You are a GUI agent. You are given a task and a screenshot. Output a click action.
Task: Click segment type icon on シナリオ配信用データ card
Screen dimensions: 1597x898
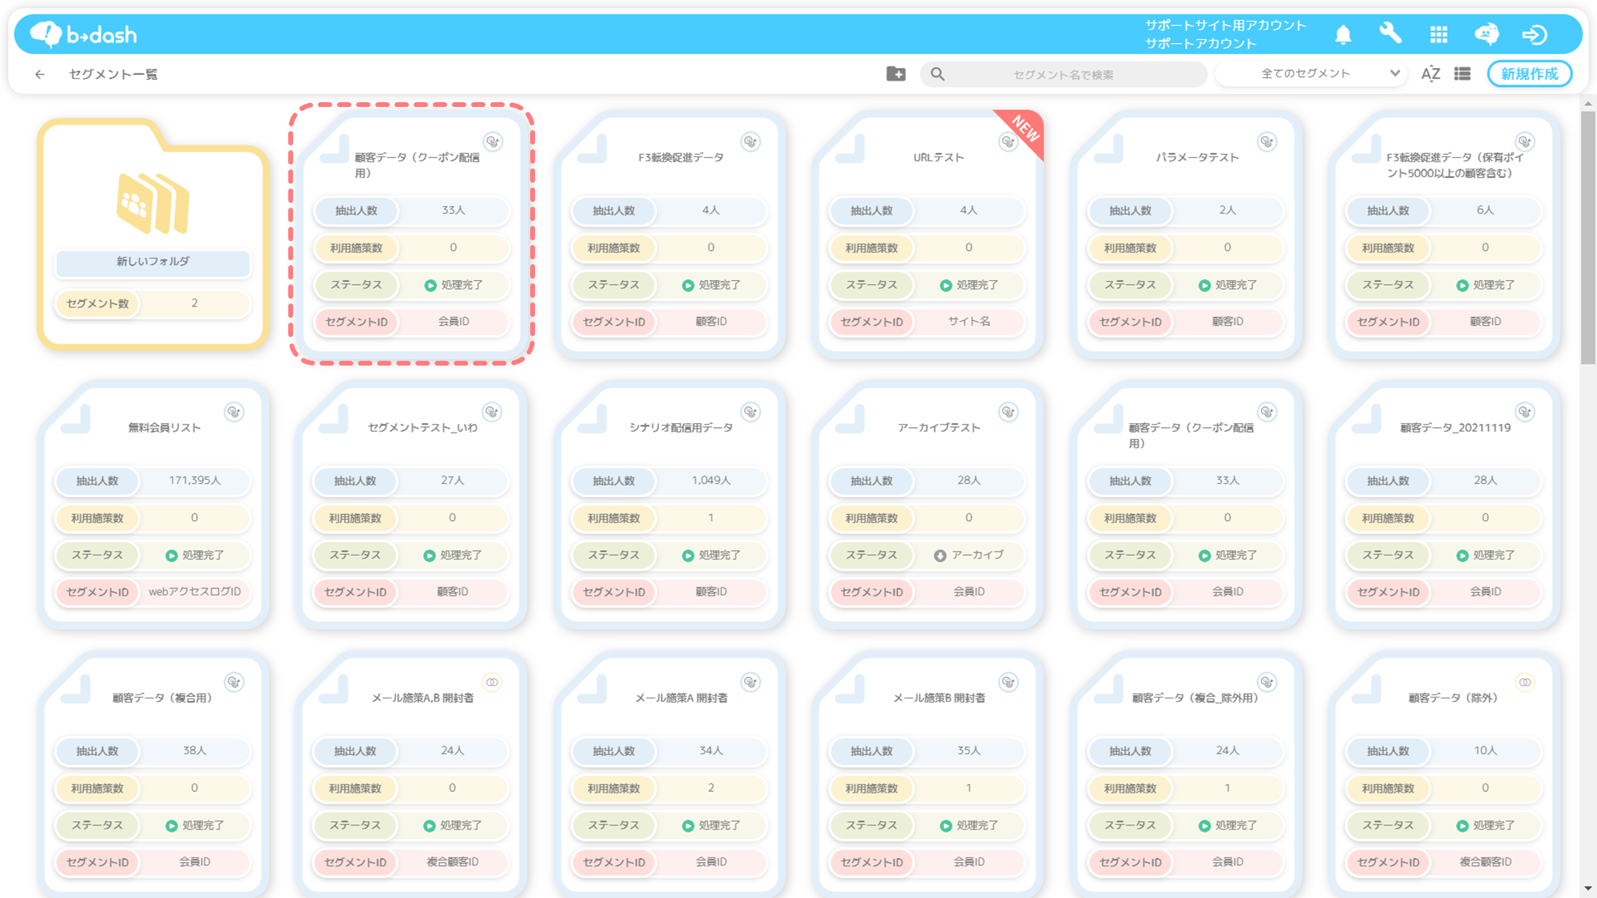(x=751, y=412)
